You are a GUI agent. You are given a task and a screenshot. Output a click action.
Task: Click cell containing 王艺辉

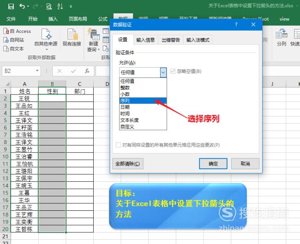24,215
